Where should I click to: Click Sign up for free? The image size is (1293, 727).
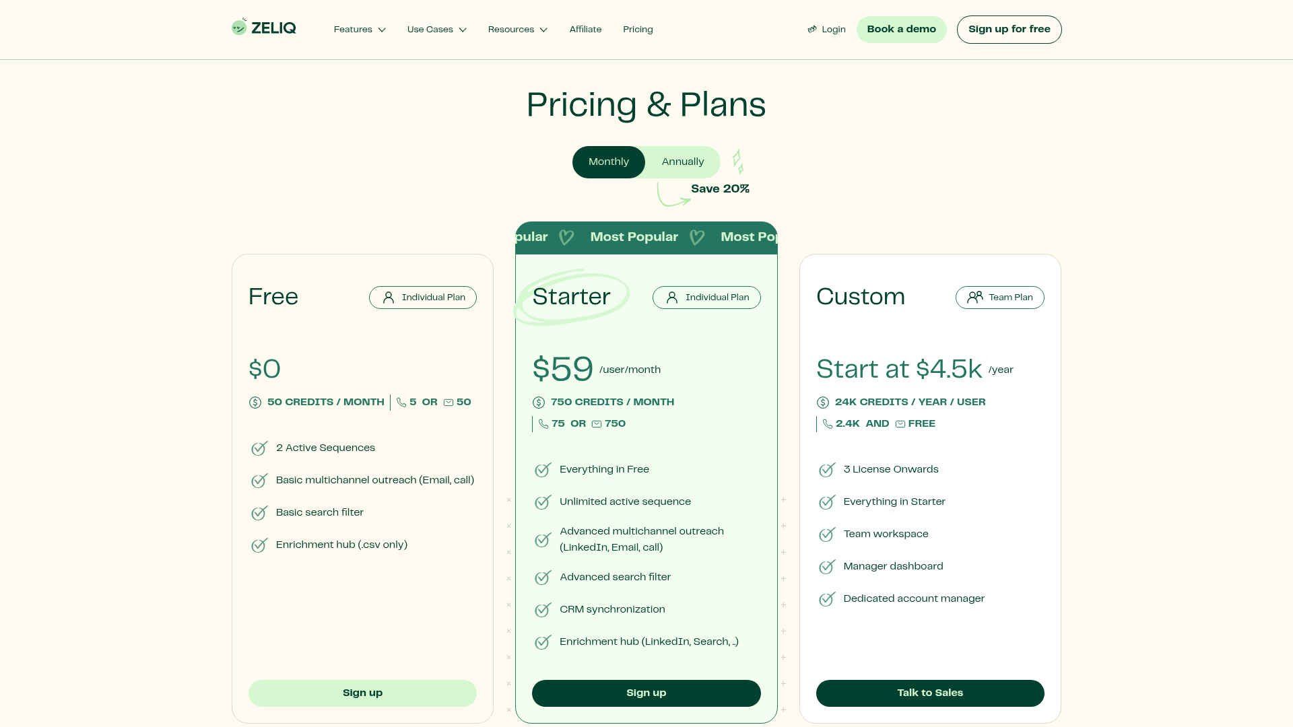[1009, 29]
